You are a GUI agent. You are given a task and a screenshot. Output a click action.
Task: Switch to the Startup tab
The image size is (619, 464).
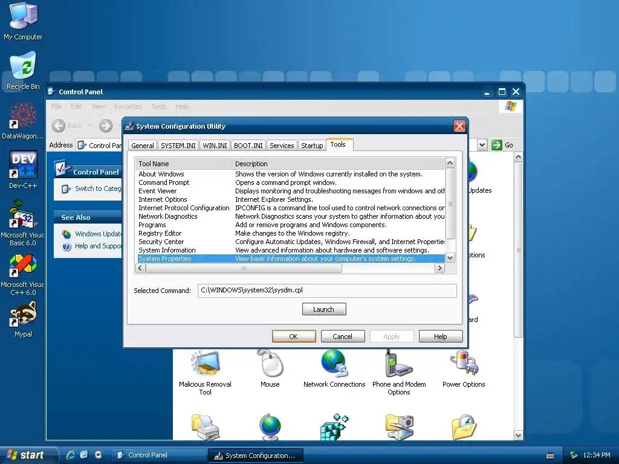[x=312, y=146]
